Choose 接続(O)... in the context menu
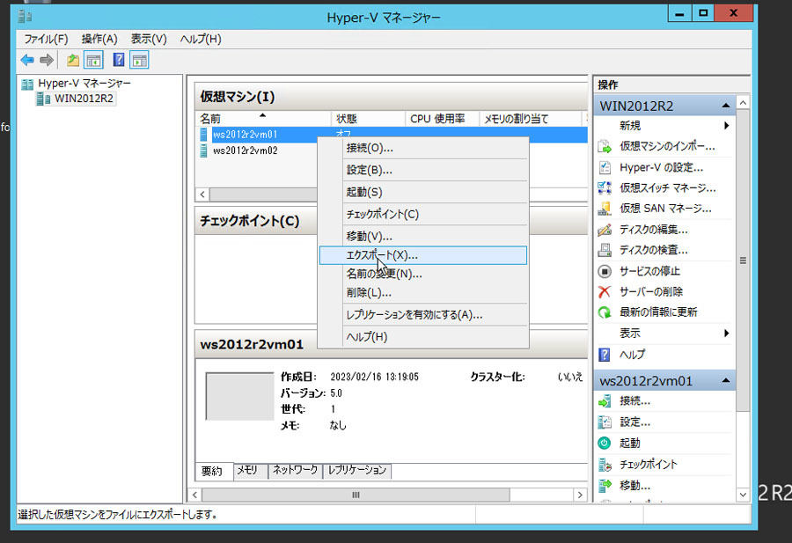Screen dimensions: 792x543 coord(423,148)
